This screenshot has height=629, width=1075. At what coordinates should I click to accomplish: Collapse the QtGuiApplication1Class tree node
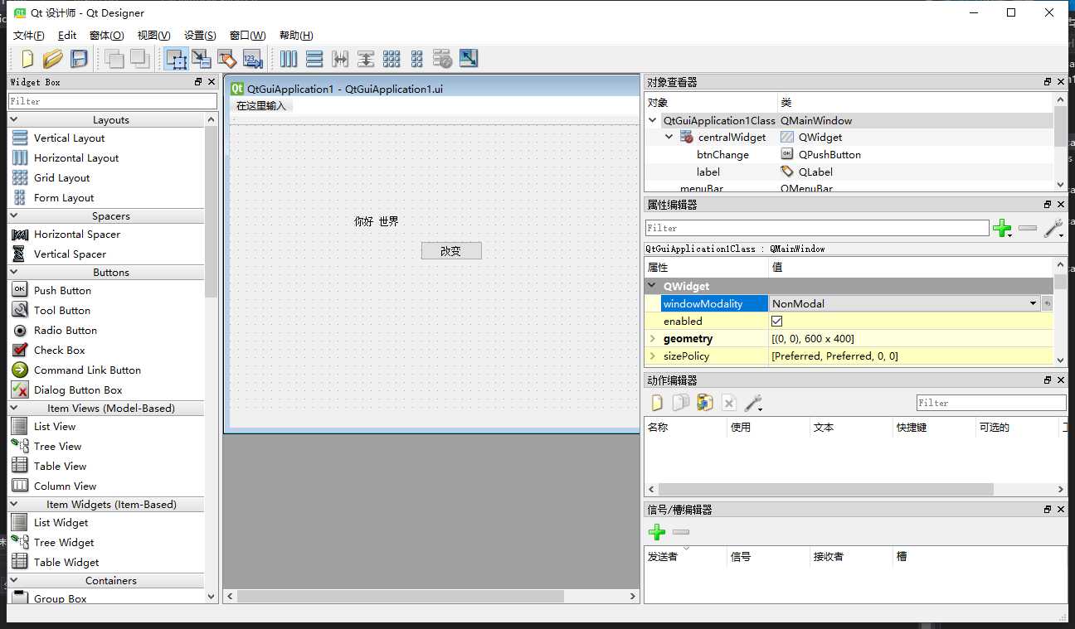pos(654,120)
